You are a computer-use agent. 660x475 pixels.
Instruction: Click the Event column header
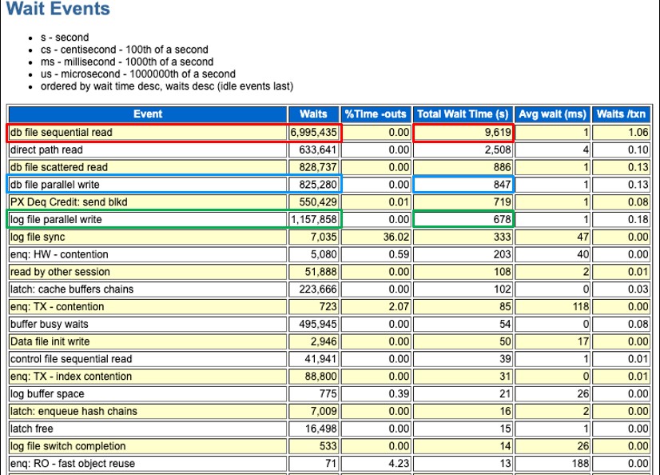point(147,114)
